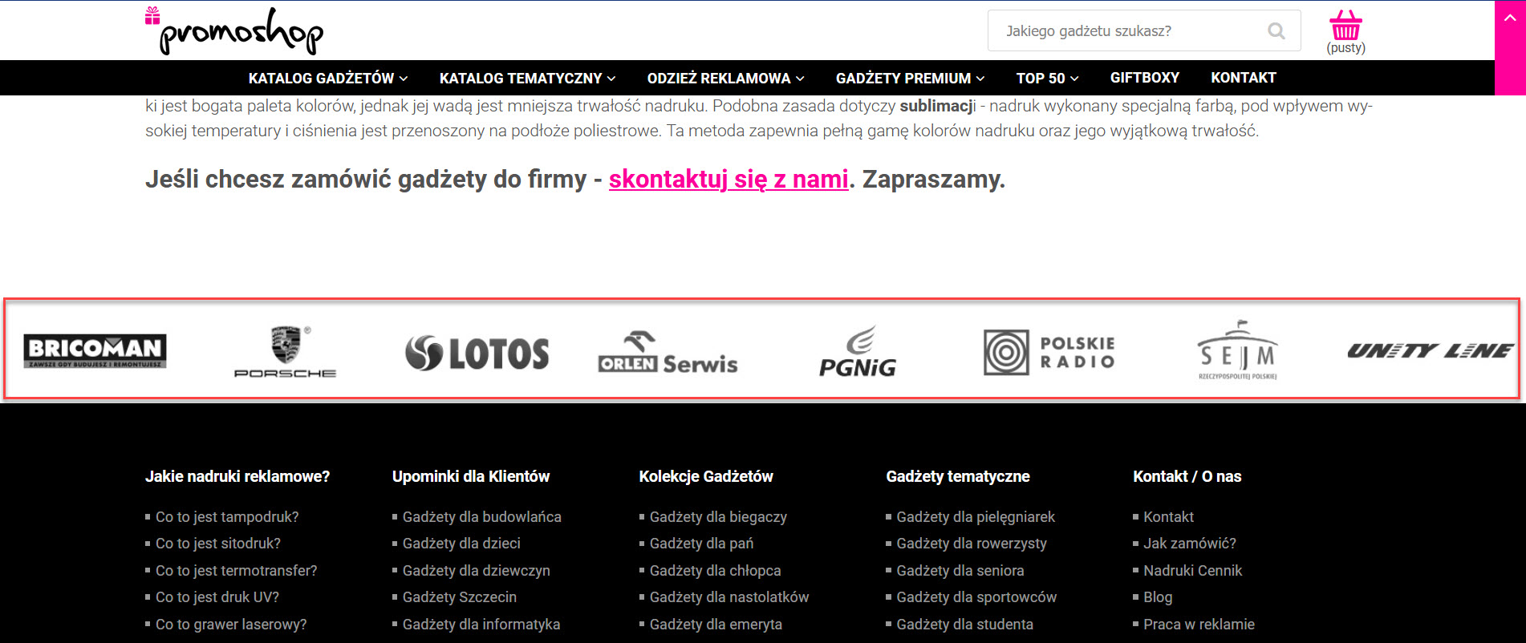Open 'Co to jest sitodruk?' link
This screenshot has height=643, width=1526.
click(x=218, y=544)
